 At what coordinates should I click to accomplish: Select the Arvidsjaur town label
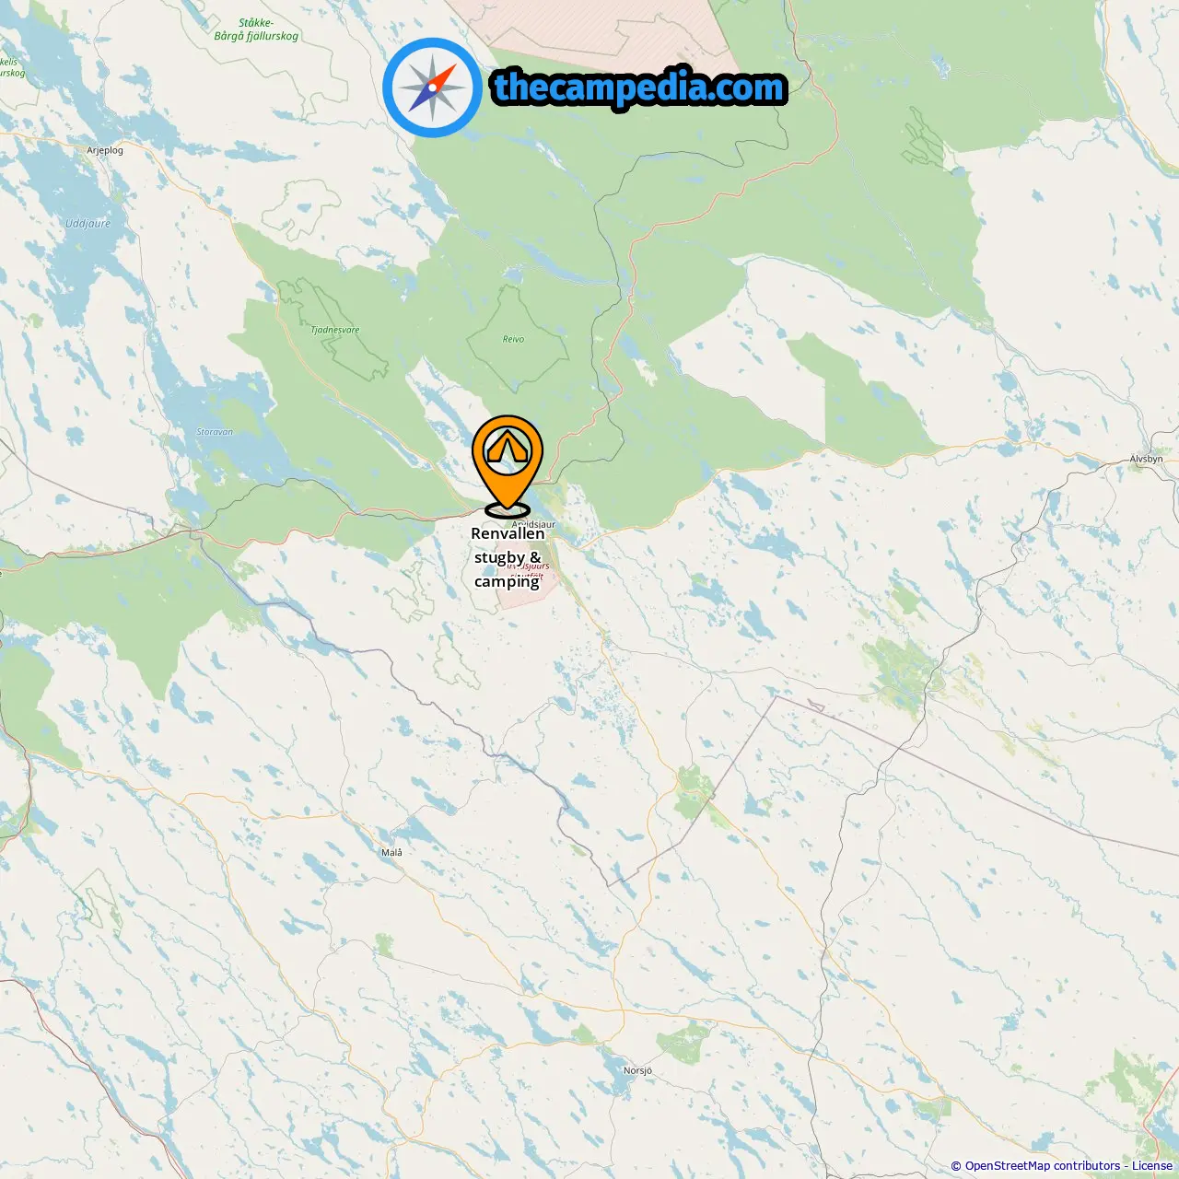pos(534,524)
